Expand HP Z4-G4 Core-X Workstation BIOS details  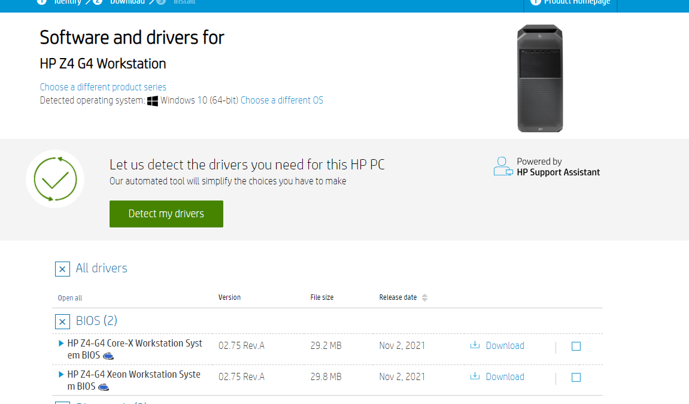point(61,344)
